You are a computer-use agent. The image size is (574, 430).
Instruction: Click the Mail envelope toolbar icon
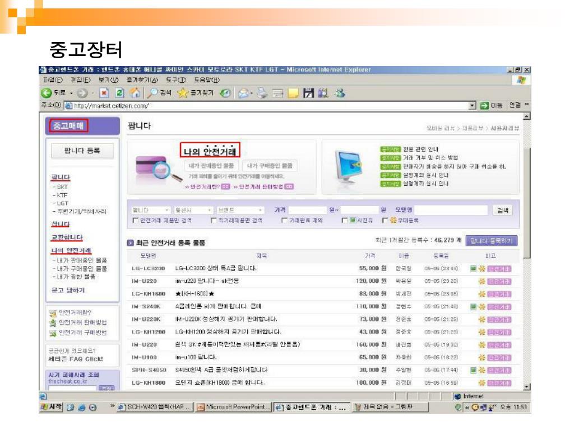click(243, 94)
